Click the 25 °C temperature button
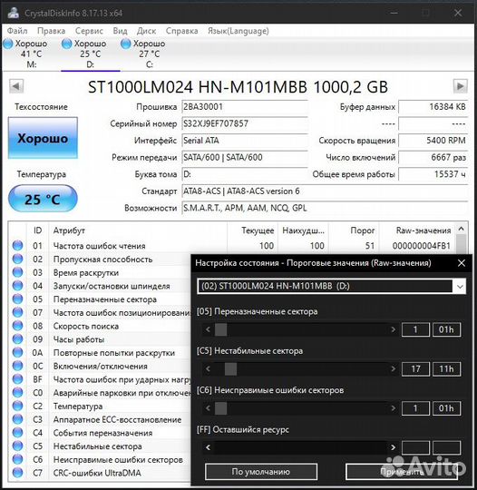Viewport: 477px width, 490px height. (43, 199)
